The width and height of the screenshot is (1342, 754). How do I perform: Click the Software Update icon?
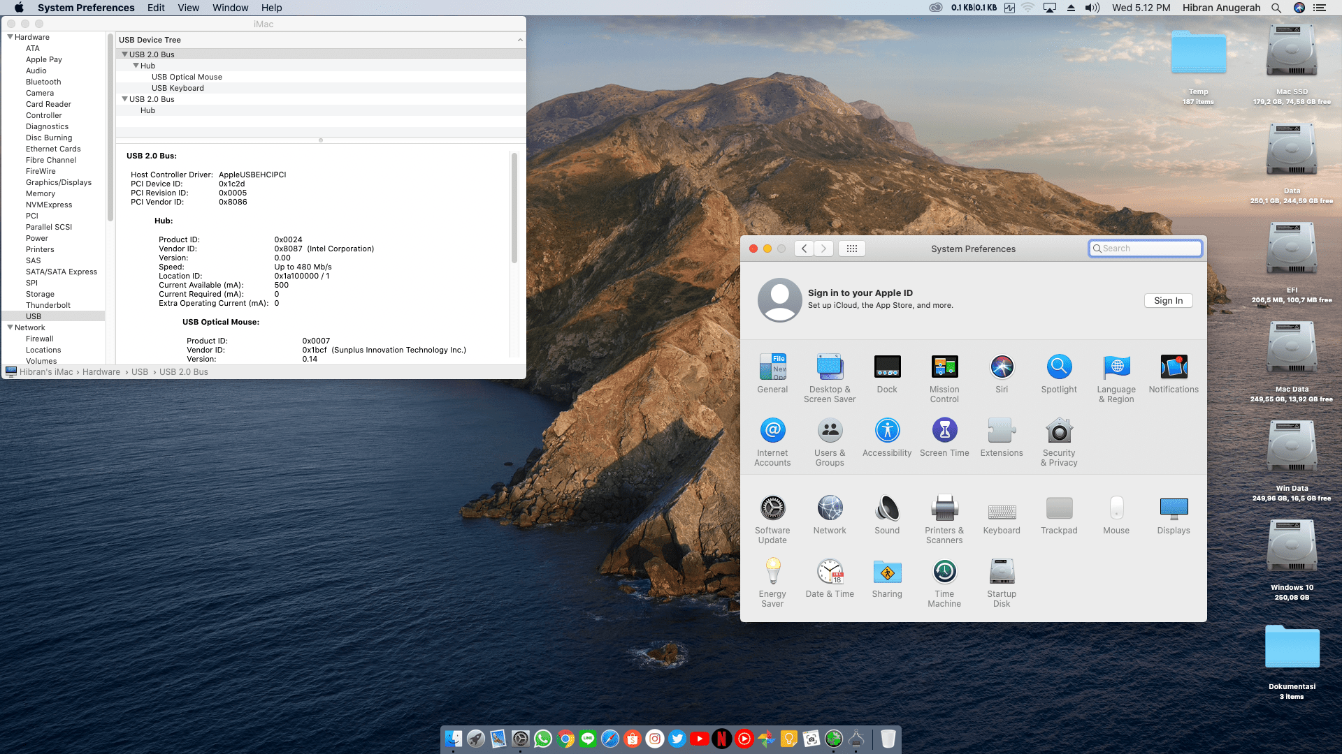coord(772,509)
